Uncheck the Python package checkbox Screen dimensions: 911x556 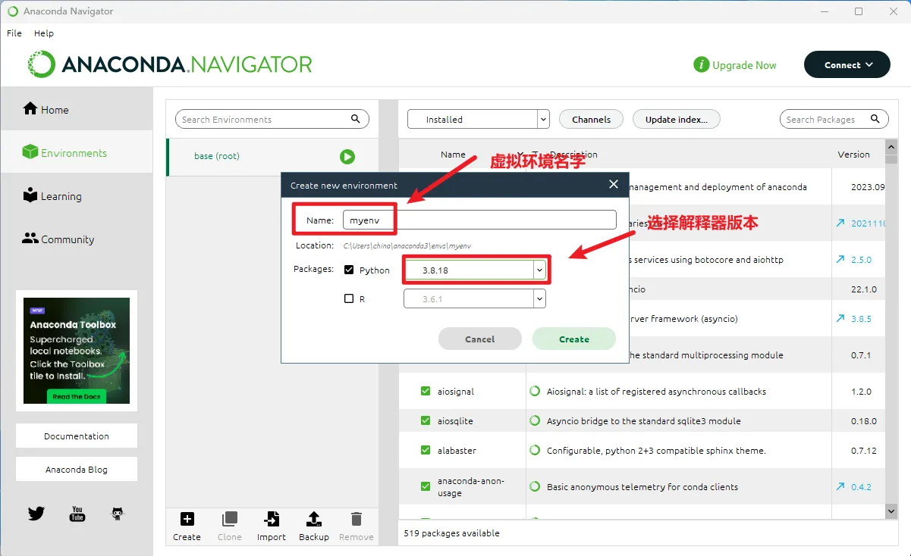point(349,270)
